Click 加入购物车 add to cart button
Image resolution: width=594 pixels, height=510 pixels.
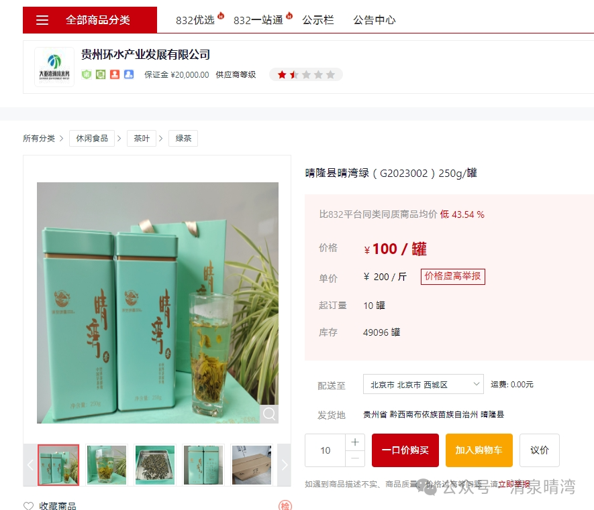tap(479, 450)
